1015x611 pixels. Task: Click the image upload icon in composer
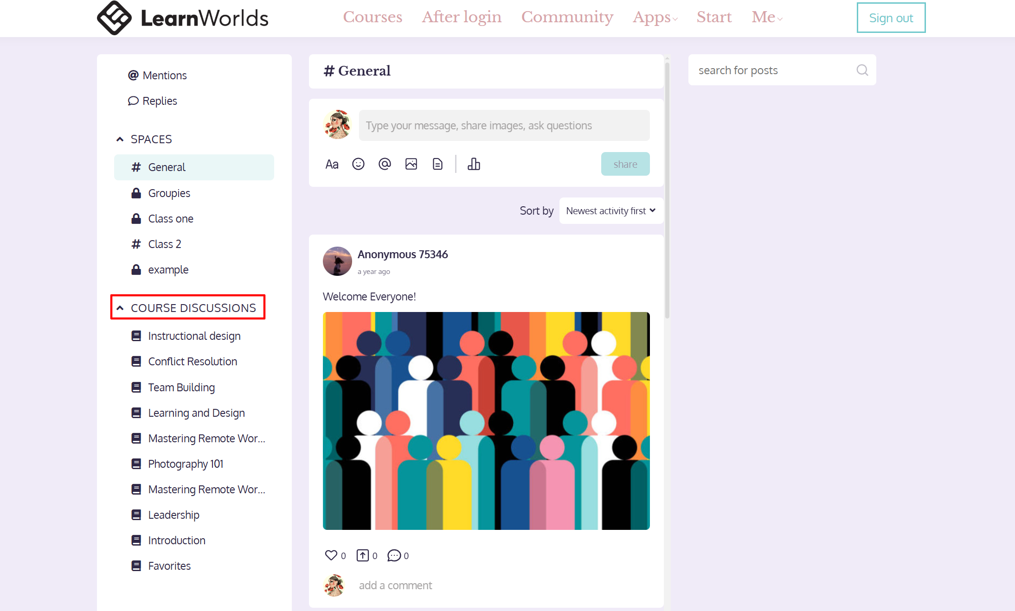tap(411, 164)
